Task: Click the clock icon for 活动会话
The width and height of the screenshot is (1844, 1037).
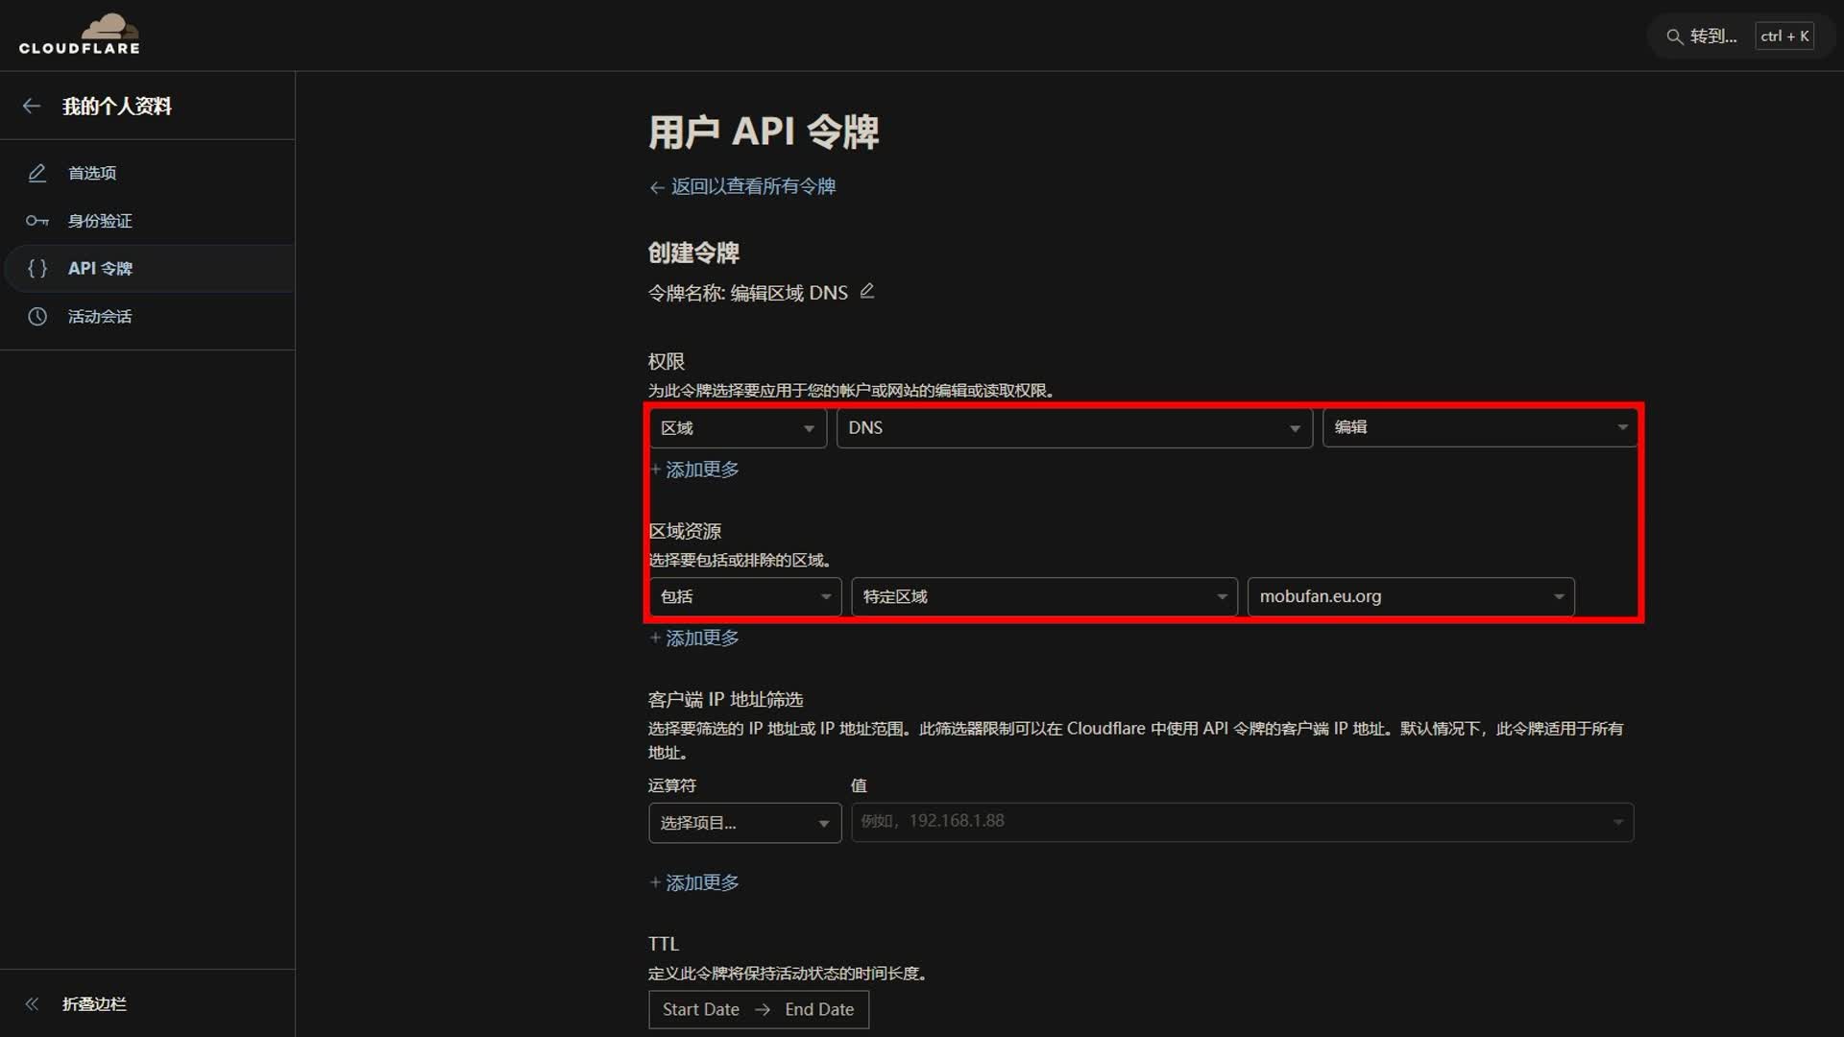Action: click(x=37, y=316)
